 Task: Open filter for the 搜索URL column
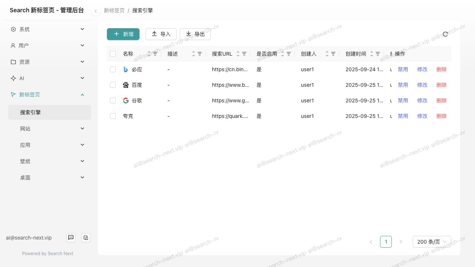coord(244,54)
